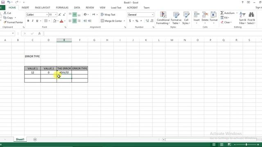
Task: Increase font size with the larger A icon
Action: (60, 15)
